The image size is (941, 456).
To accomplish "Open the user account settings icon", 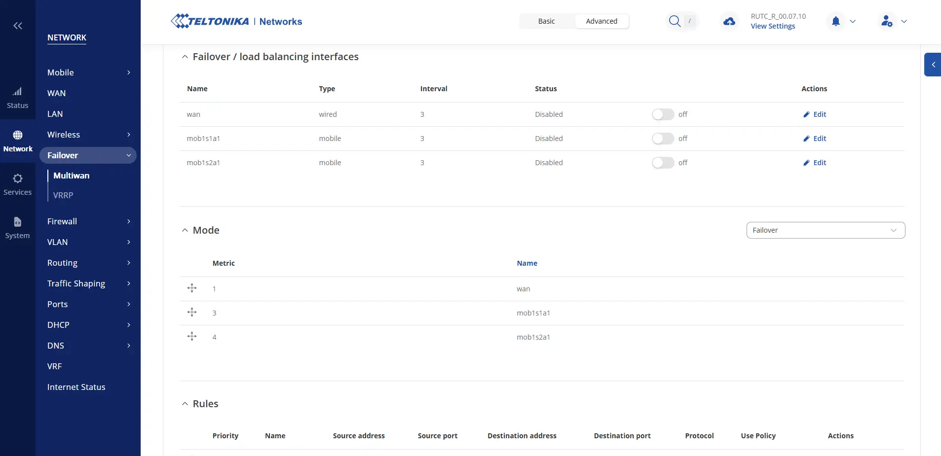I will [x=886, y=21].
